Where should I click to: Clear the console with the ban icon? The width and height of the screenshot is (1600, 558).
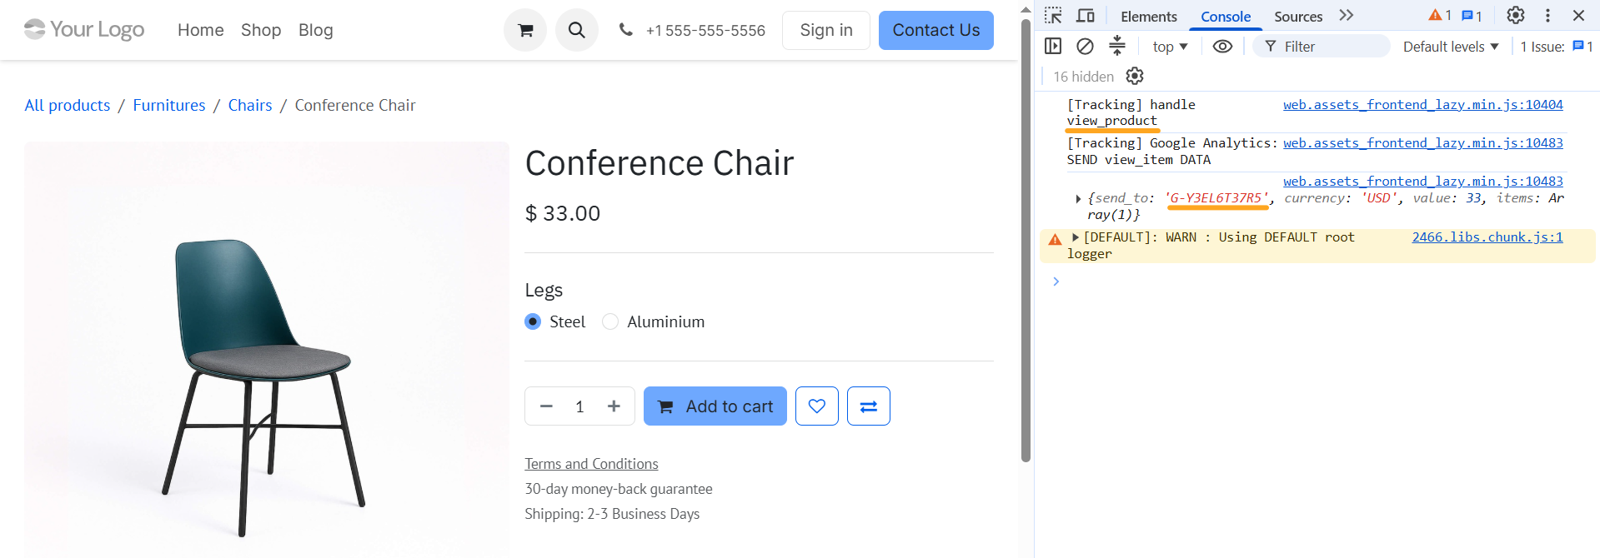(1085, 46)
